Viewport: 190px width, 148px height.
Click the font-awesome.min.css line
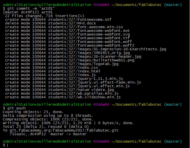64,27
